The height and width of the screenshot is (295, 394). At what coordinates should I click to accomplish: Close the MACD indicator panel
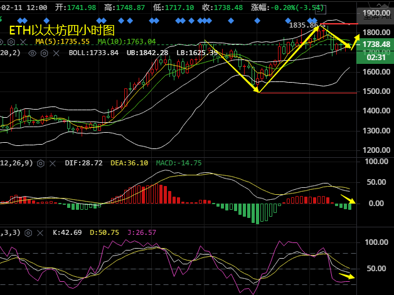pyautogui.click(x=51, y=163)
